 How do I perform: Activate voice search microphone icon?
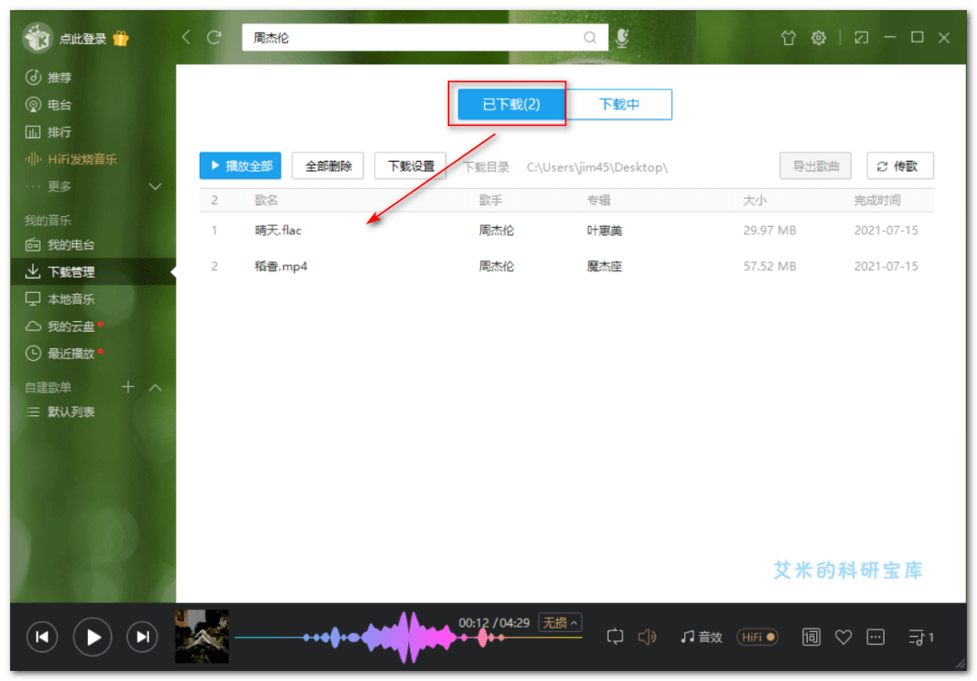[621, 37]
